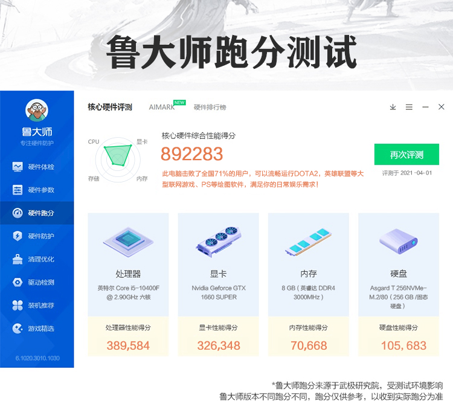This screenshot has width=453, height=415.
Task: Click the radar chart graphic
Action: pos(118,159)
